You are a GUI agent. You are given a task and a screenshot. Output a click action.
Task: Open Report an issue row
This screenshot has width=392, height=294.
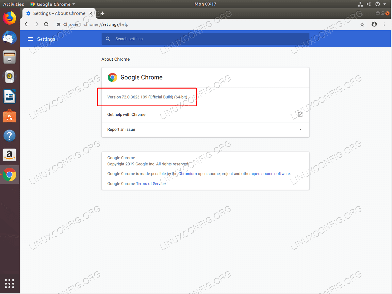point(205,130)
